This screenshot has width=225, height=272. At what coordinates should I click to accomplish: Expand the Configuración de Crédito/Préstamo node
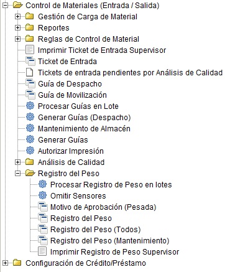5,263
